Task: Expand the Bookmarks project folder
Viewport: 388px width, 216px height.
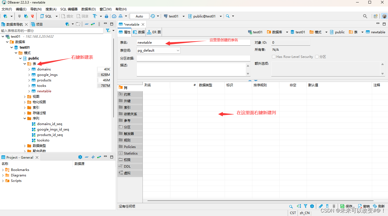Action: tap(3, 170)
